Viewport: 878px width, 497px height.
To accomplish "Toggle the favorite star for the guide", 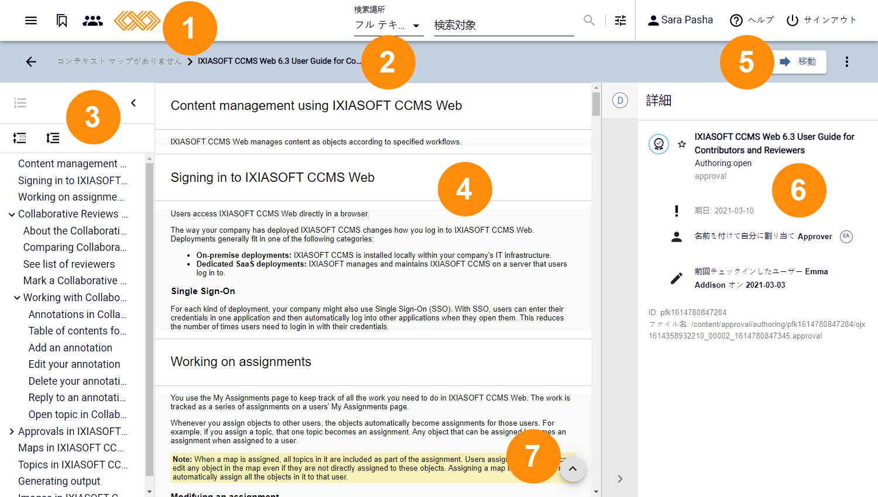I will pos(682,144).
